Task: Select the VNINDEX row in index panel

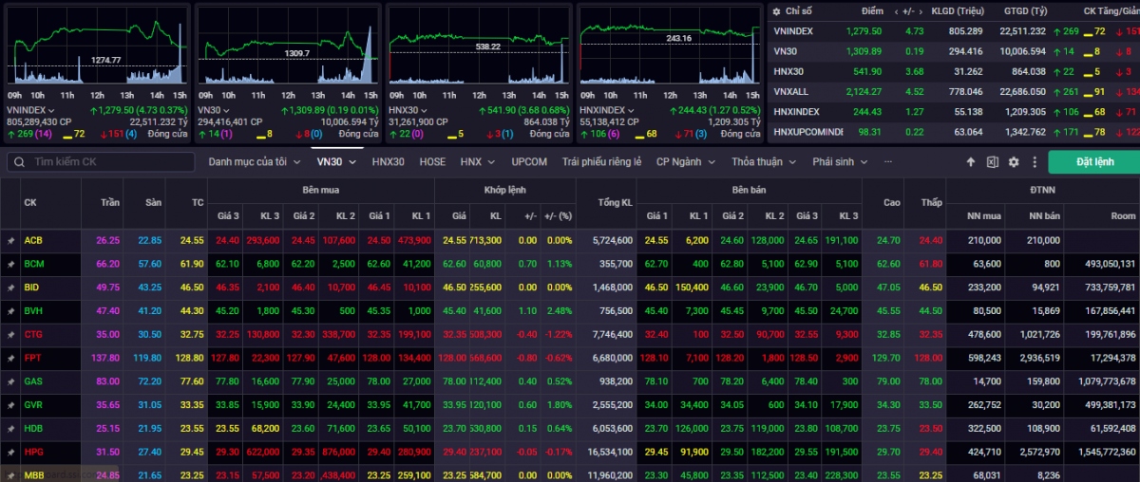Action: (953, 31)
